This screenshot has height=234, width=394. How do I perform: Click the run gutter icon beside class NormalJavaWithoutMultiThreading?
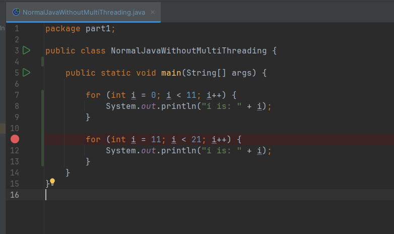26,50
